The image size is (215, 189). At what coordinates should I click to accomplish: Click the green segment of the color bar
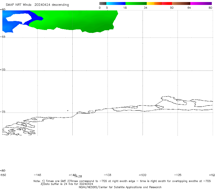coord(136,3)
